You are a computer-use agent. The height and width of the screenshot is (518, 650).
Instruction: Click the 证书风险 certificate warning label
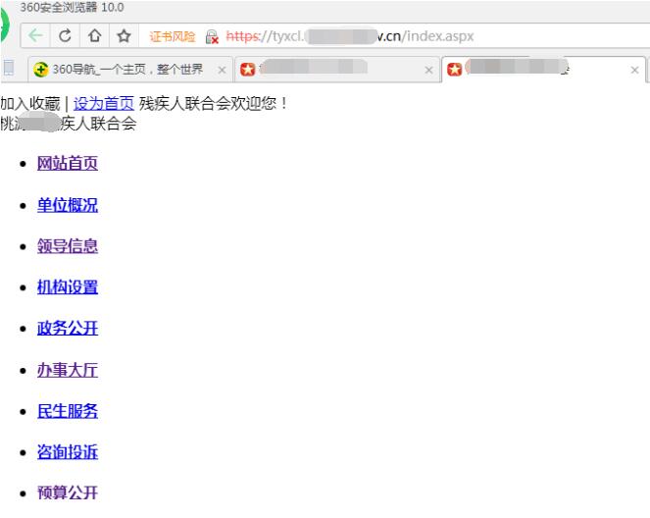(172, 37)
